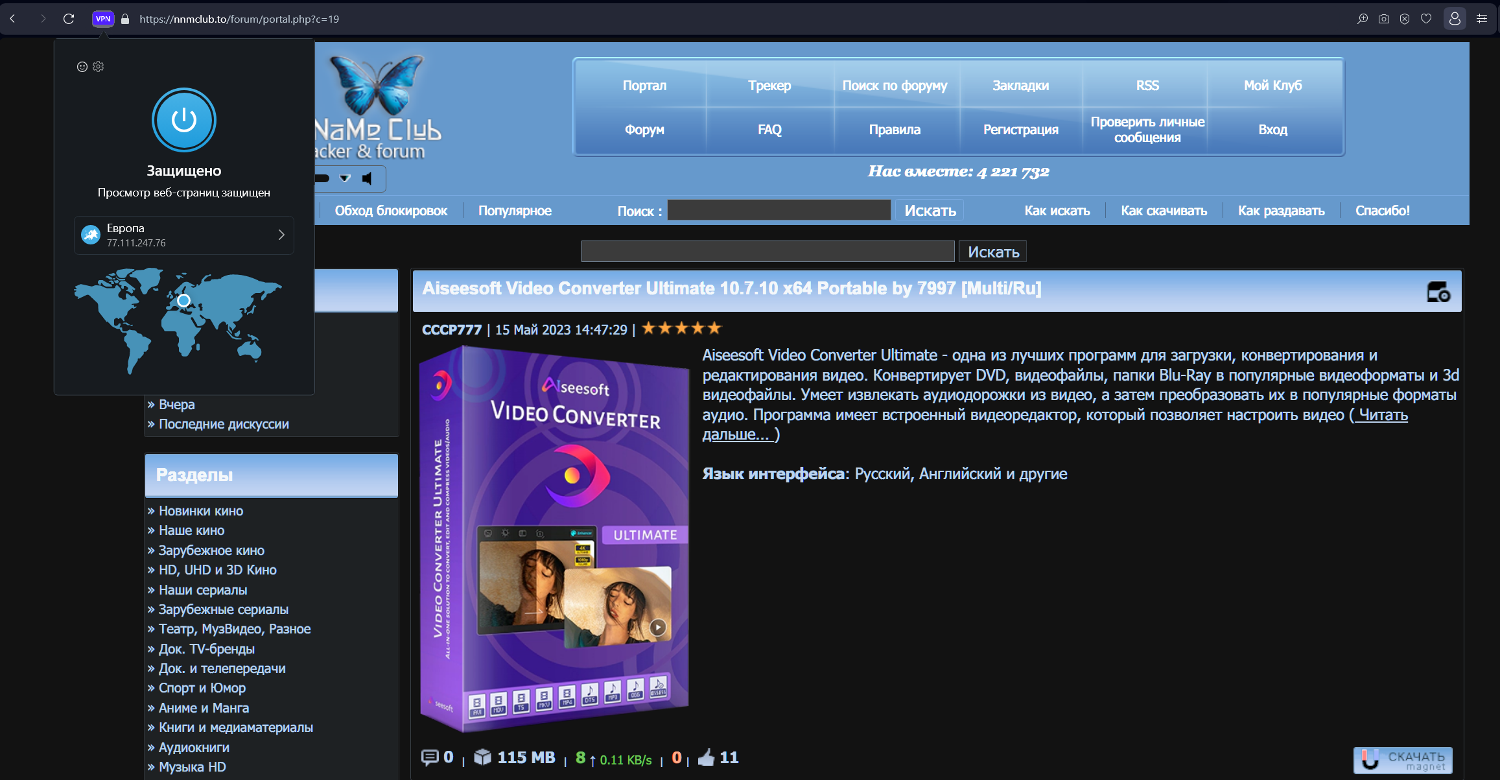Go back with the browser back arrow

[x=12, y=19]
